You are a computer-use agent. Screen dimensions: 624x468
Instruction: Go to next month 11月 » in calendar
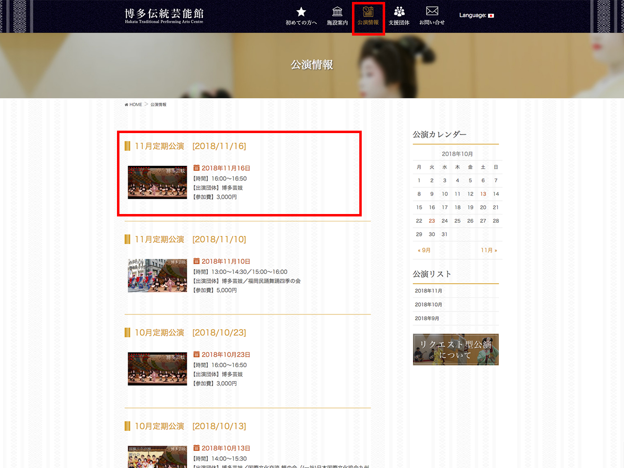coord(488,250)
